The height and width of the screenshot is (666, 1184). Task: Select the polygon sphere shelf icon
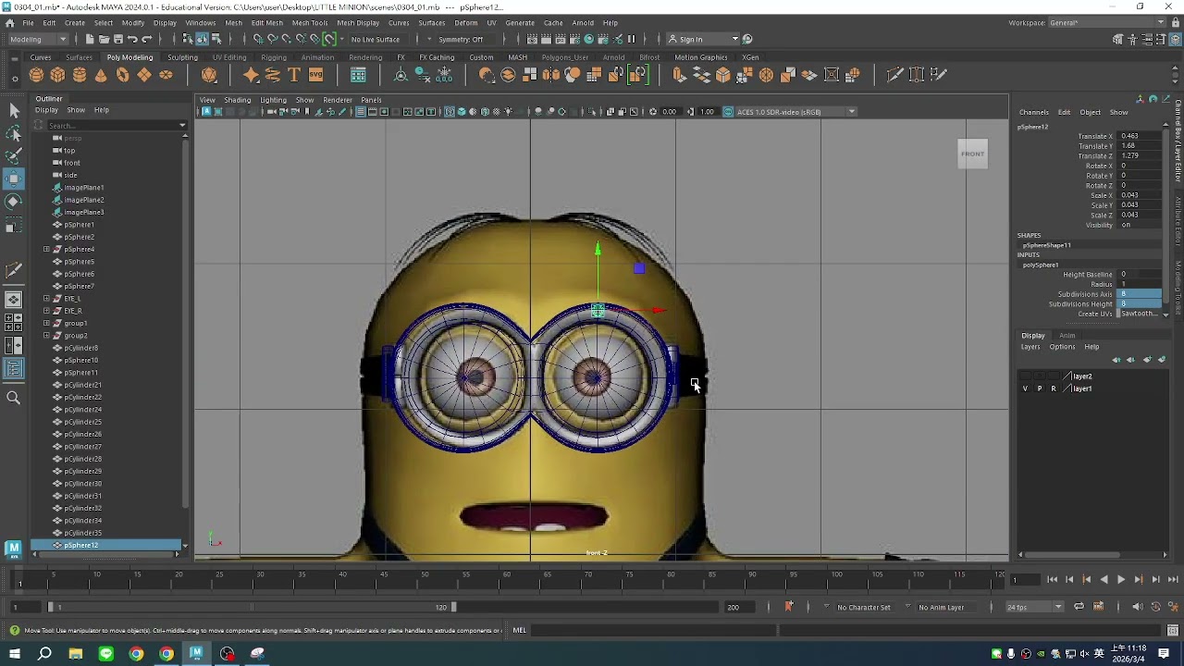pyautogui.click(x=36, y=75)
